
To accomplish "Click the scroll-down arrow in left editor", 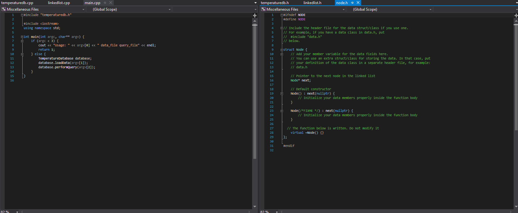I will [x=255, y=207].
